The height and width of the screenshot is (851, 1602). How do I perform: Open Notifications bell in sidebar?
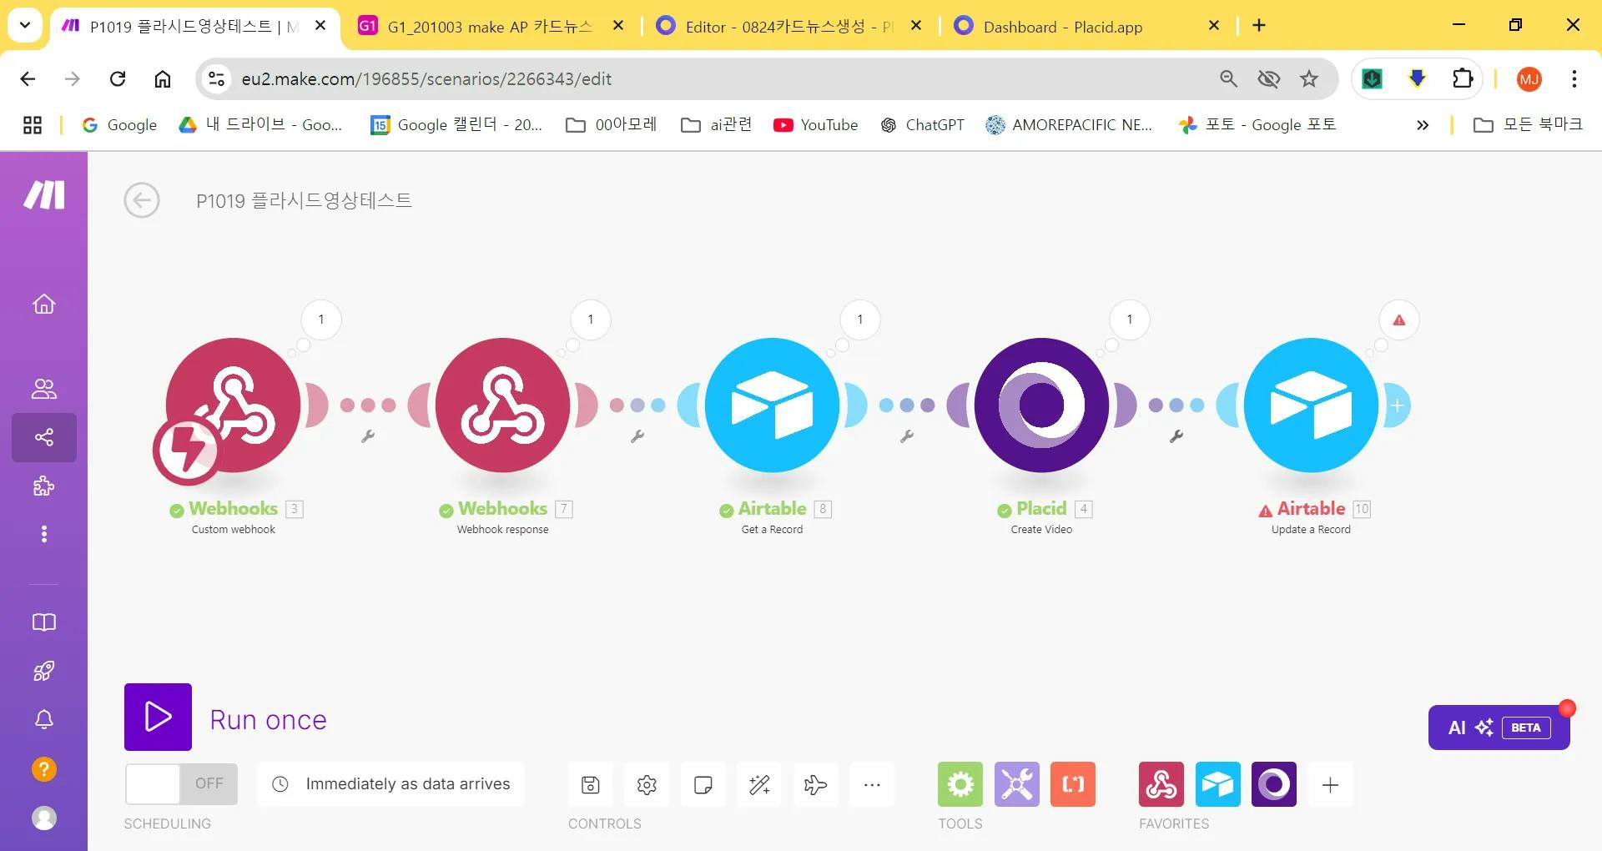click(44, 719)
